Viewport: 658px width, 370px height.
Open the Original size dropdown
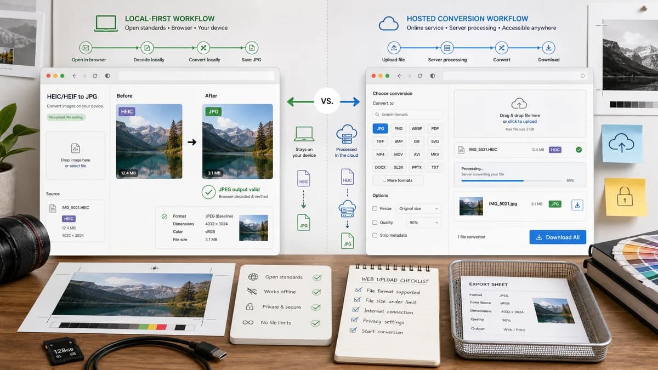419,208
